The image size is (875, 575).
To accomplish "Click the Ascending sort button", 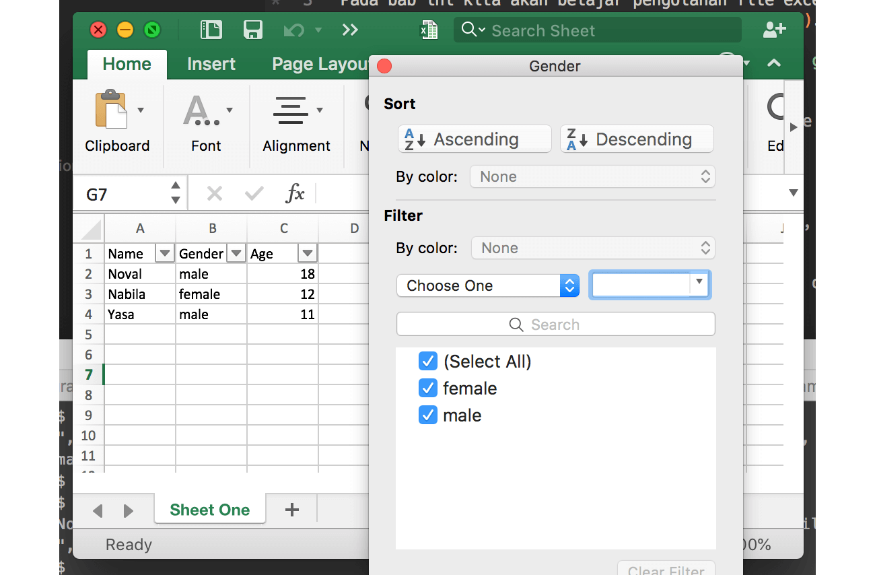I will (474, 139).
